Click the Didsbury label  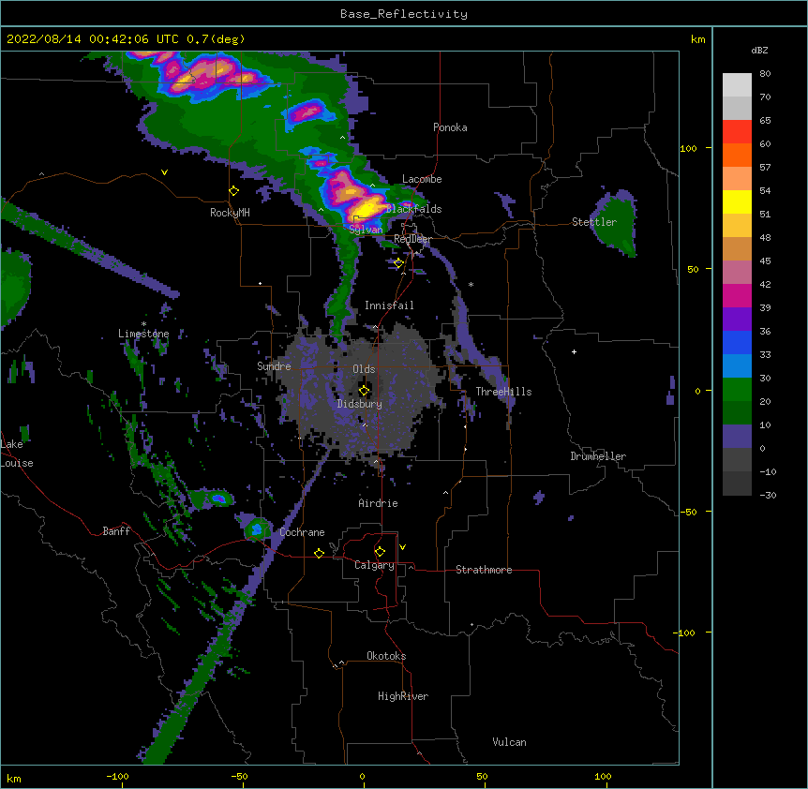pyautogui.click(x=360, y=404)
